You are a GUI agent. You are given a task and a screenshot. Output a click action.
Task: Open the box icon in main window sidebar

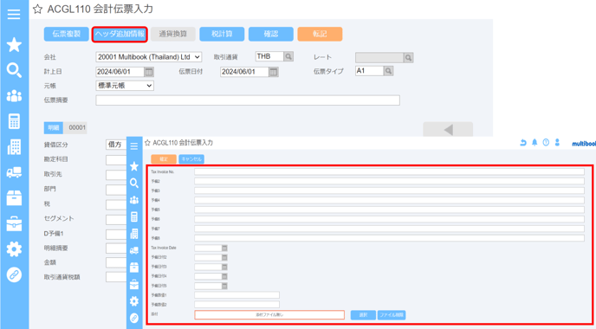point(14,198)
